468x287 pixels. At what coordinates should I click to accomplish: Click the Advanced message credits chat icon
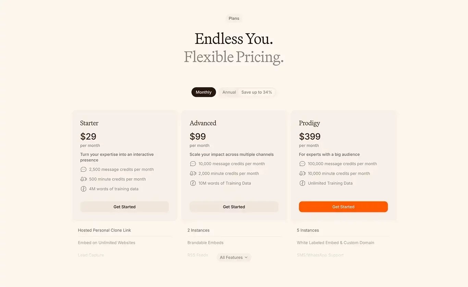pyautogui.click(x=193, y=164)
